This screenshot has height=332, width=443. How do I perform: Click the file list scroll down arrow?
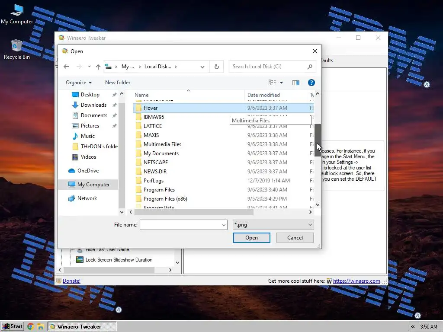pyautogui.click(x=318, y=204)
